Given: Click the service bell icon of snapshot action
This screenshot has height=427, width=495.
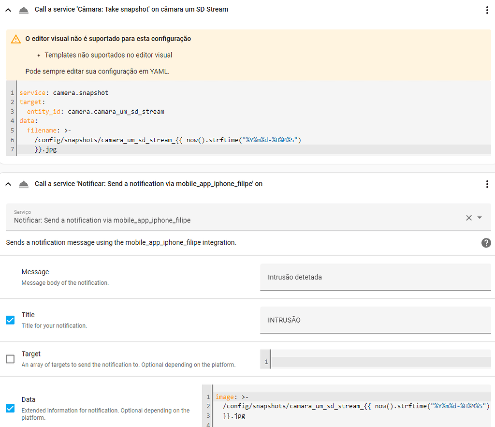Looking at the screenshot, I should 23,10.
